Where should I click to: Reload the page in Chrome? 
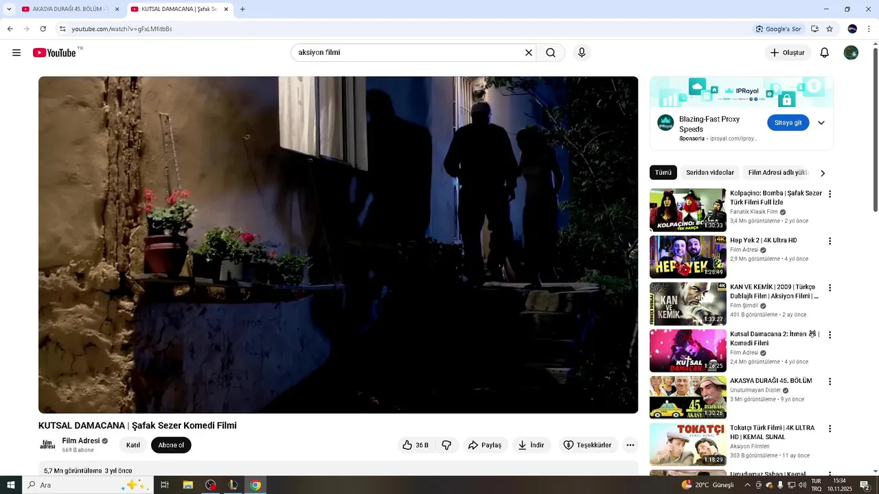pos(43,29)
